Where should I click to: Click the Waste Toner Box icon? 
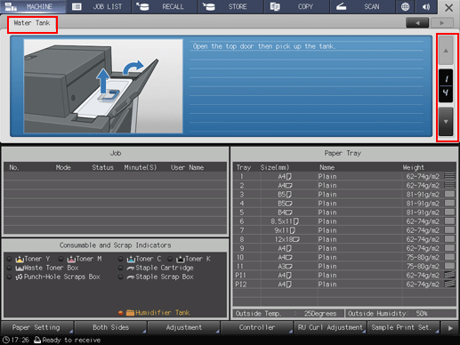(20, 269)
